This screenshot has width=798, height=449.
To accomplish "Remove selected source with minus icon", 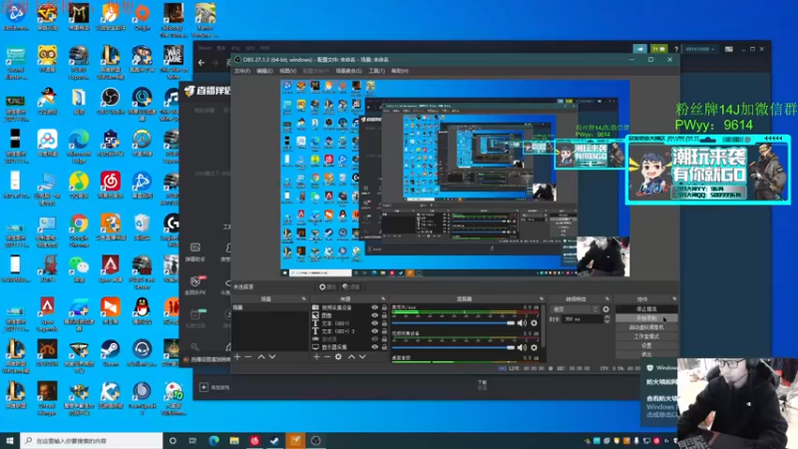I will coord(327,357).
